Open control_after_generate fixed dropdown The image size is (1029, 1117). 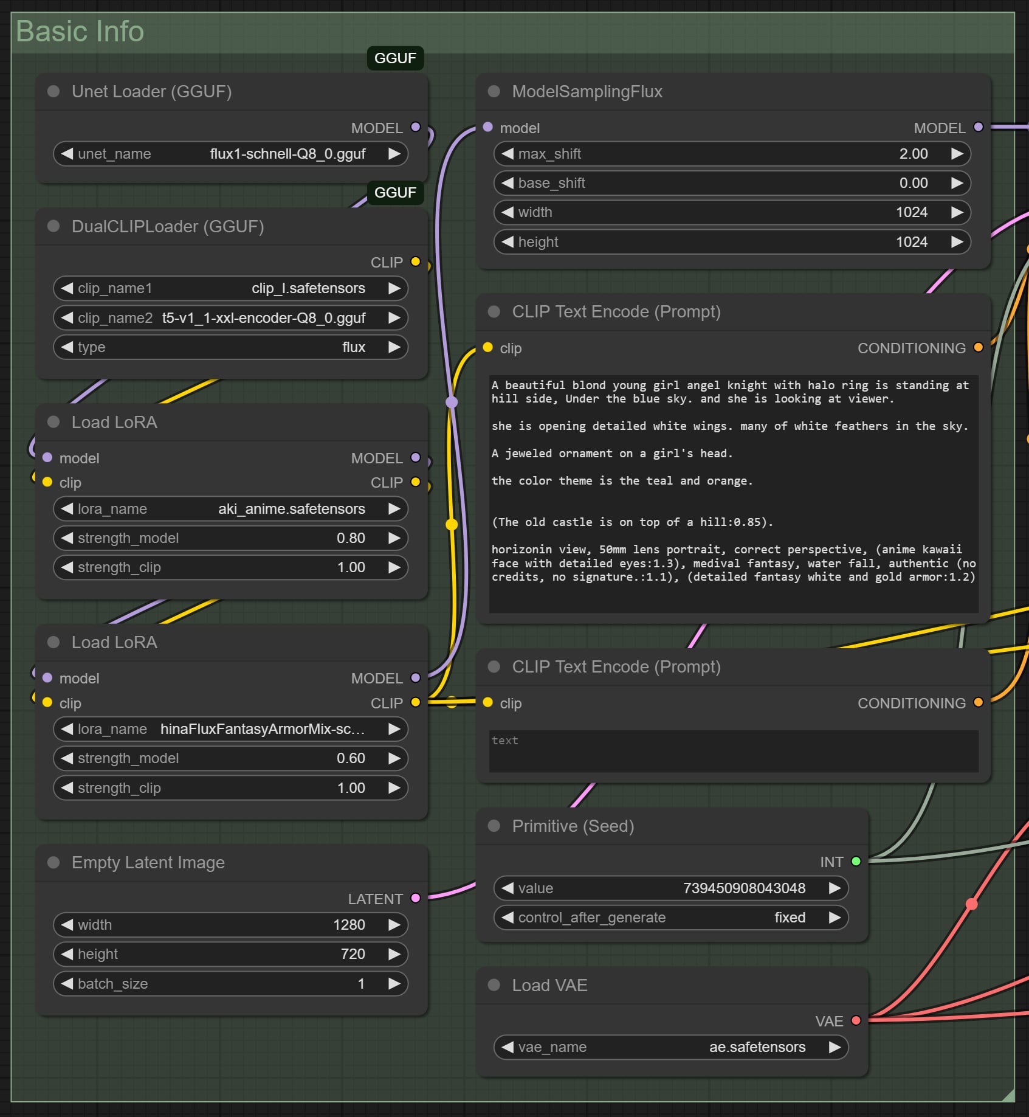point(671,918)
